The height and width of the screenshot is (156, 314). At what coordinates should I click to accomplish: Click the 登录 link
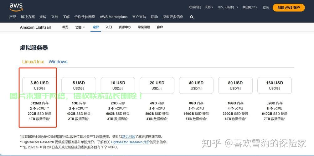[x=266, y=7]
